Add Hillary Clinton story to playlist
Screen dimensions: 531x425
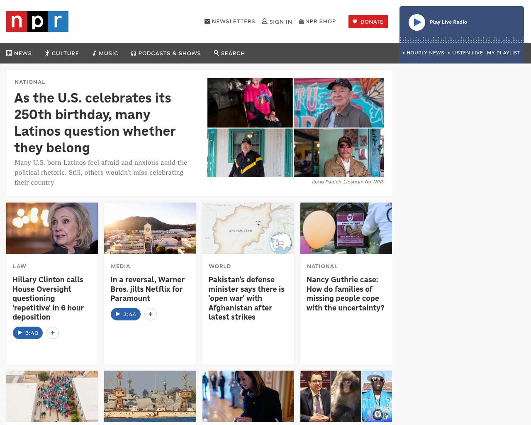pos(53,333)
